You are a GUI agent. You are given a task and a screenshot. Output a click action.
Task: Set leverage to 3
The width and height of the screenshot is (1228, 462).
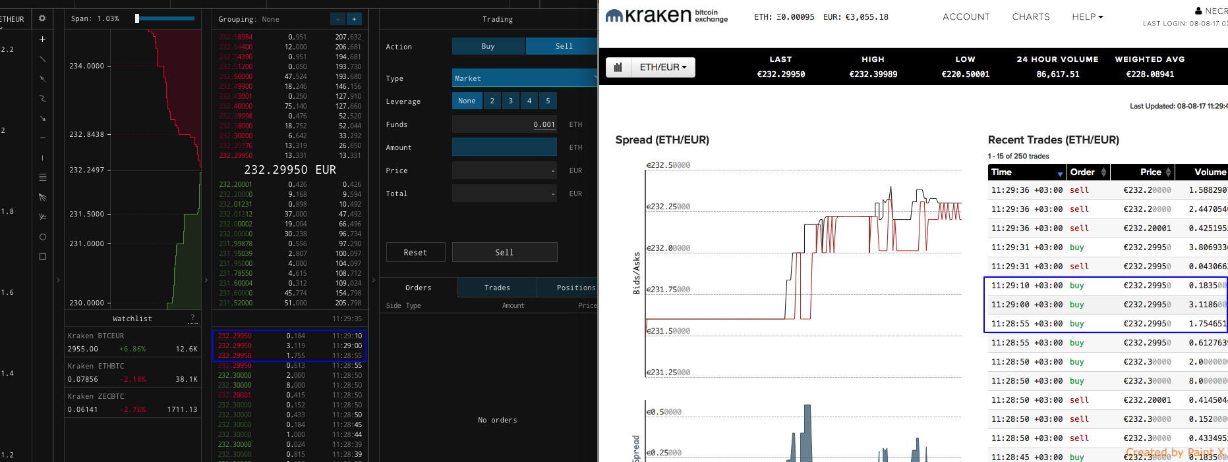(510, 101)
